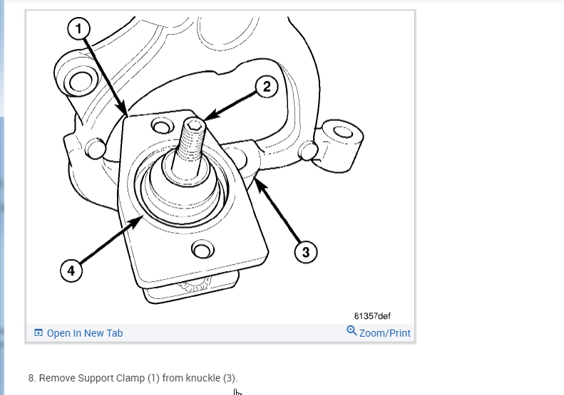
Task: Click the knuckle's upper-left mounting hole
Action: 81,82
